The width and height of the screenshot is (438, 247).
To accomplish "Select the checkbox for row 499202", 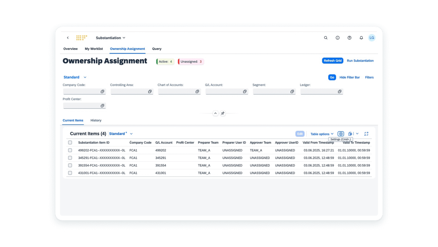I will click(70, 150).
